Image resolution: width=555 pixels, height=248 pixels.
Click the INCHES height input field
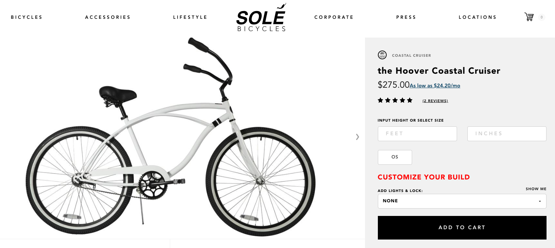[506, 133]
